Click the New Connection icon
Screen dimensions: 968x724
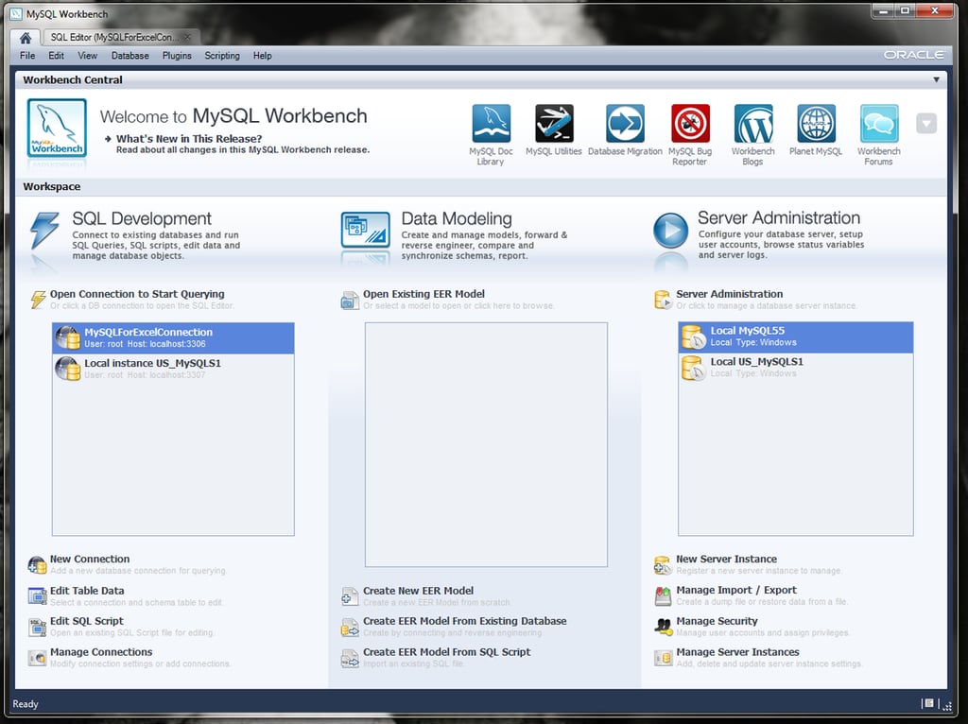click(x=37, y=564)
